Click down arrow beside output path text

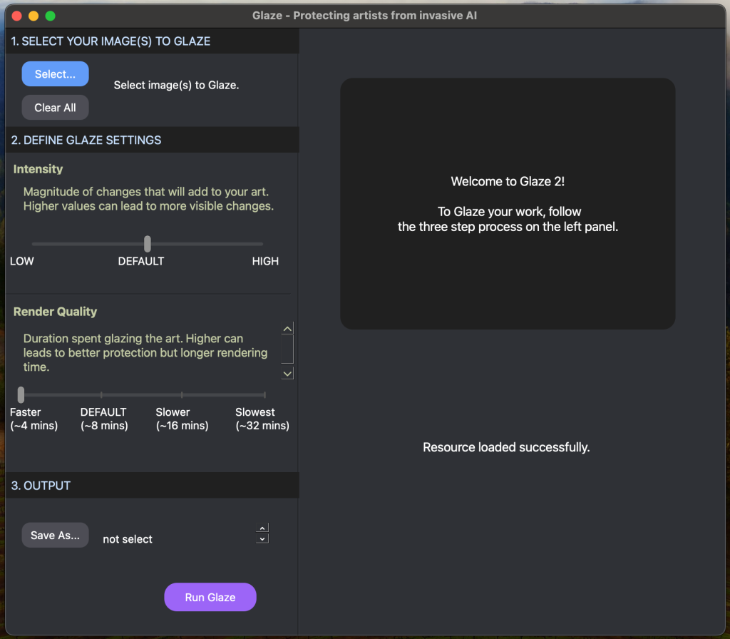[262, 538]
